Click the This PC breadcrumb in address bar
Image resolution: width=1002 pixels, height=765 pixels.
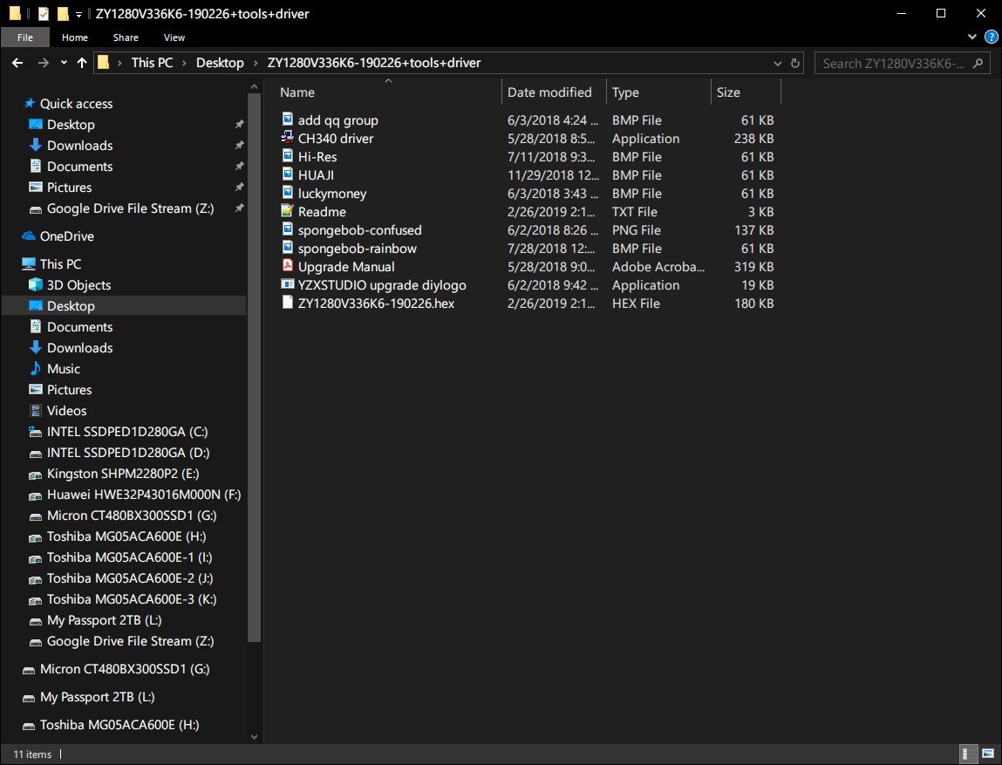(153, 63)
